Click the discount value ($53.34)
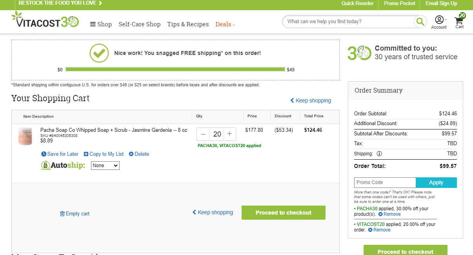This screenshot has width=473, height=255. click(284, 130)
